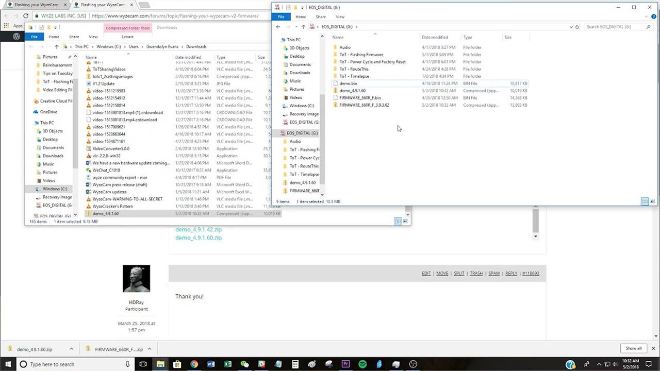Click Show all downloads button
Viewport: 660px width, 371px height.
(634, 348)
